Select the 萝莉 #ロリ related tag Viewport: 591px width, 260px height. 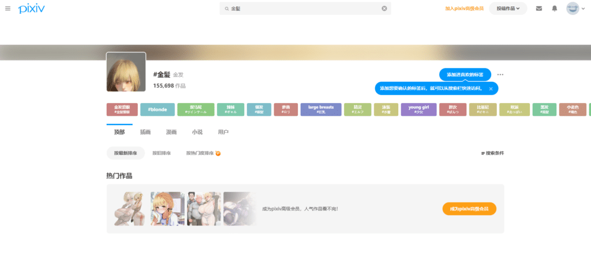coord(286,110)
